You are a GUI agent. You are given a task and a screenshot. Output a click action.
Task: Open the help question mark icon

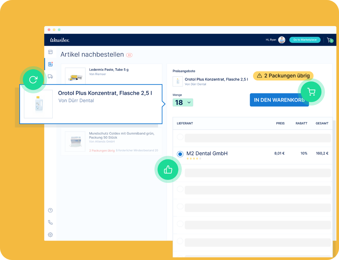pyautogui.click(x=50, y=210)
